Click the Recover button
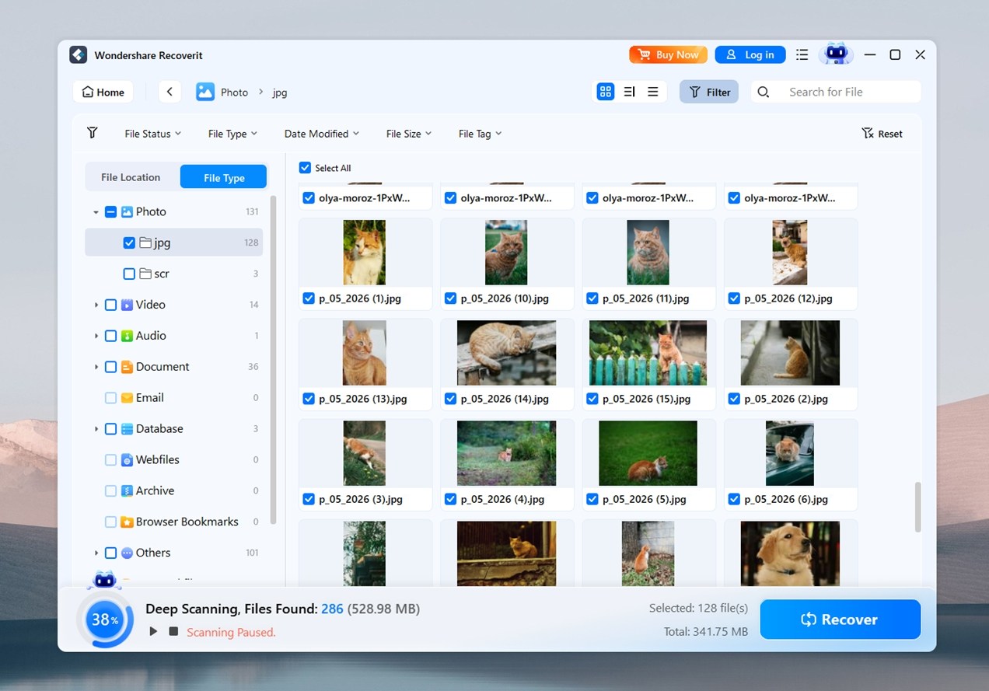This screenshot has width=989, height=691. [840, 619]
